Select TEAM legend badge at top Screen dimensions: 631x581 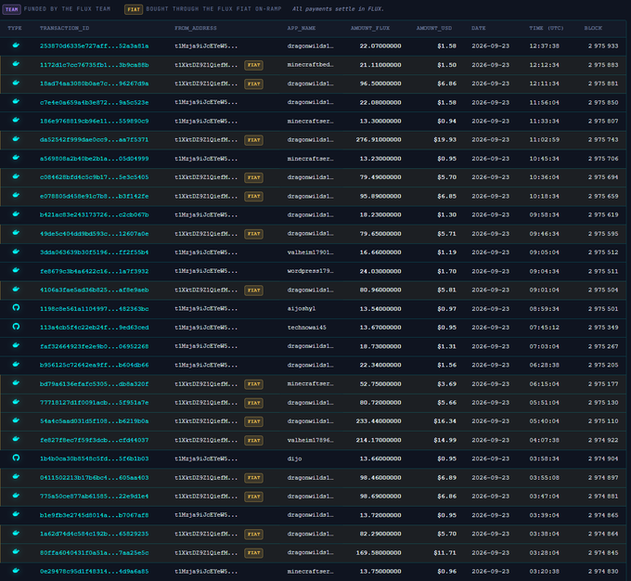(x=12, y=9)
